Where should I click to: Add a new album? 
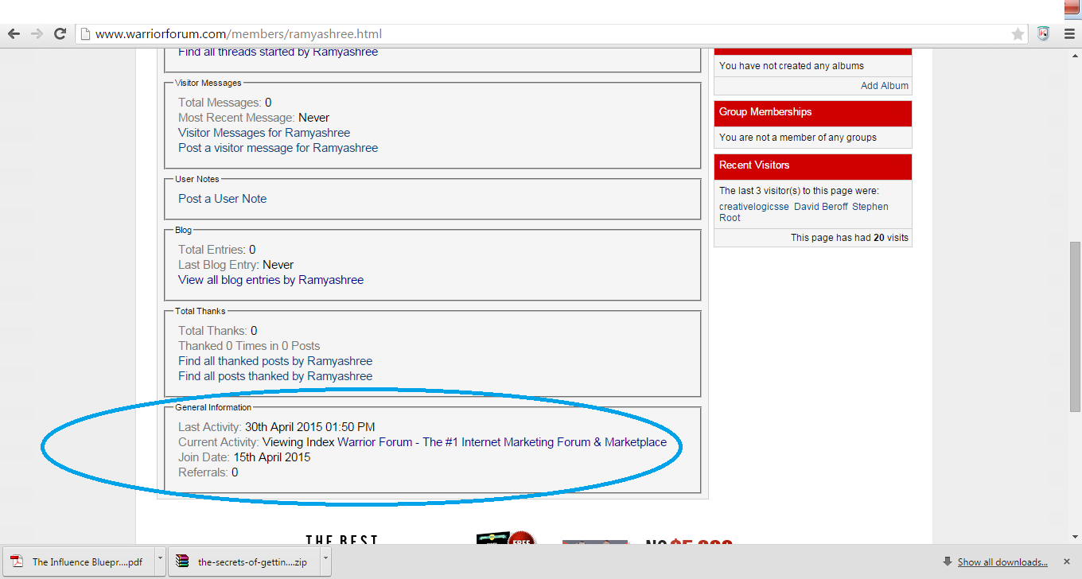click(885, 86)
